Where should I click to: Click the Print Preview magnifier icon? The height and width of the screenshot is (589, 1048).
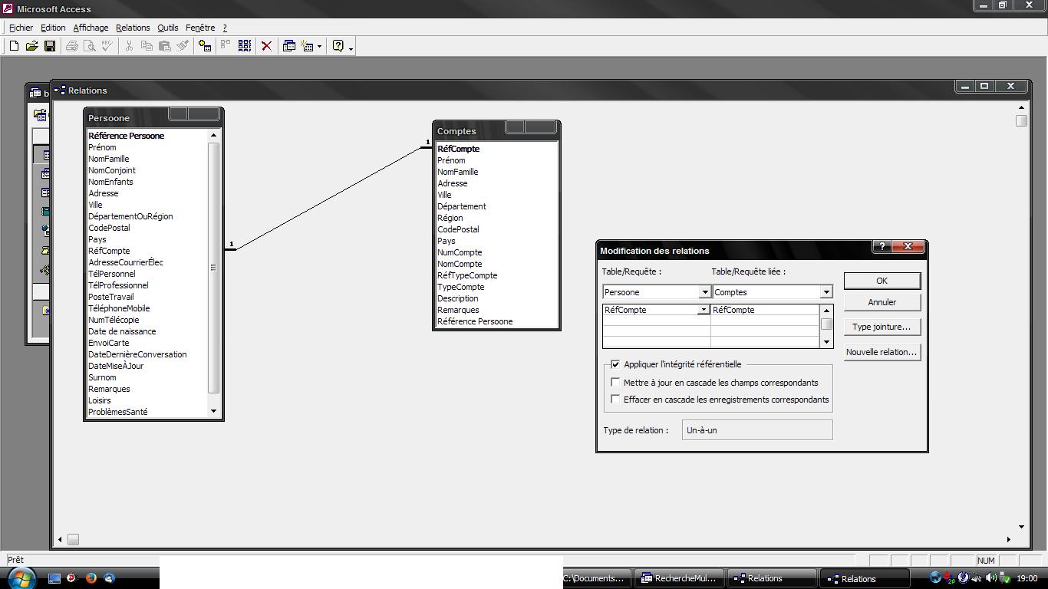[x=90, y=46]
